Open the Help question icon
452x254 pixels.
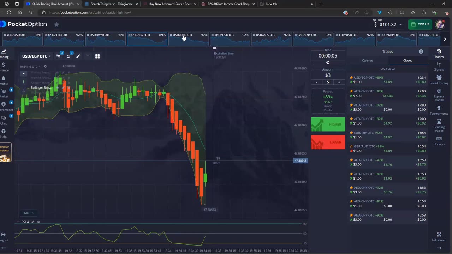click(x=4, y=133)
